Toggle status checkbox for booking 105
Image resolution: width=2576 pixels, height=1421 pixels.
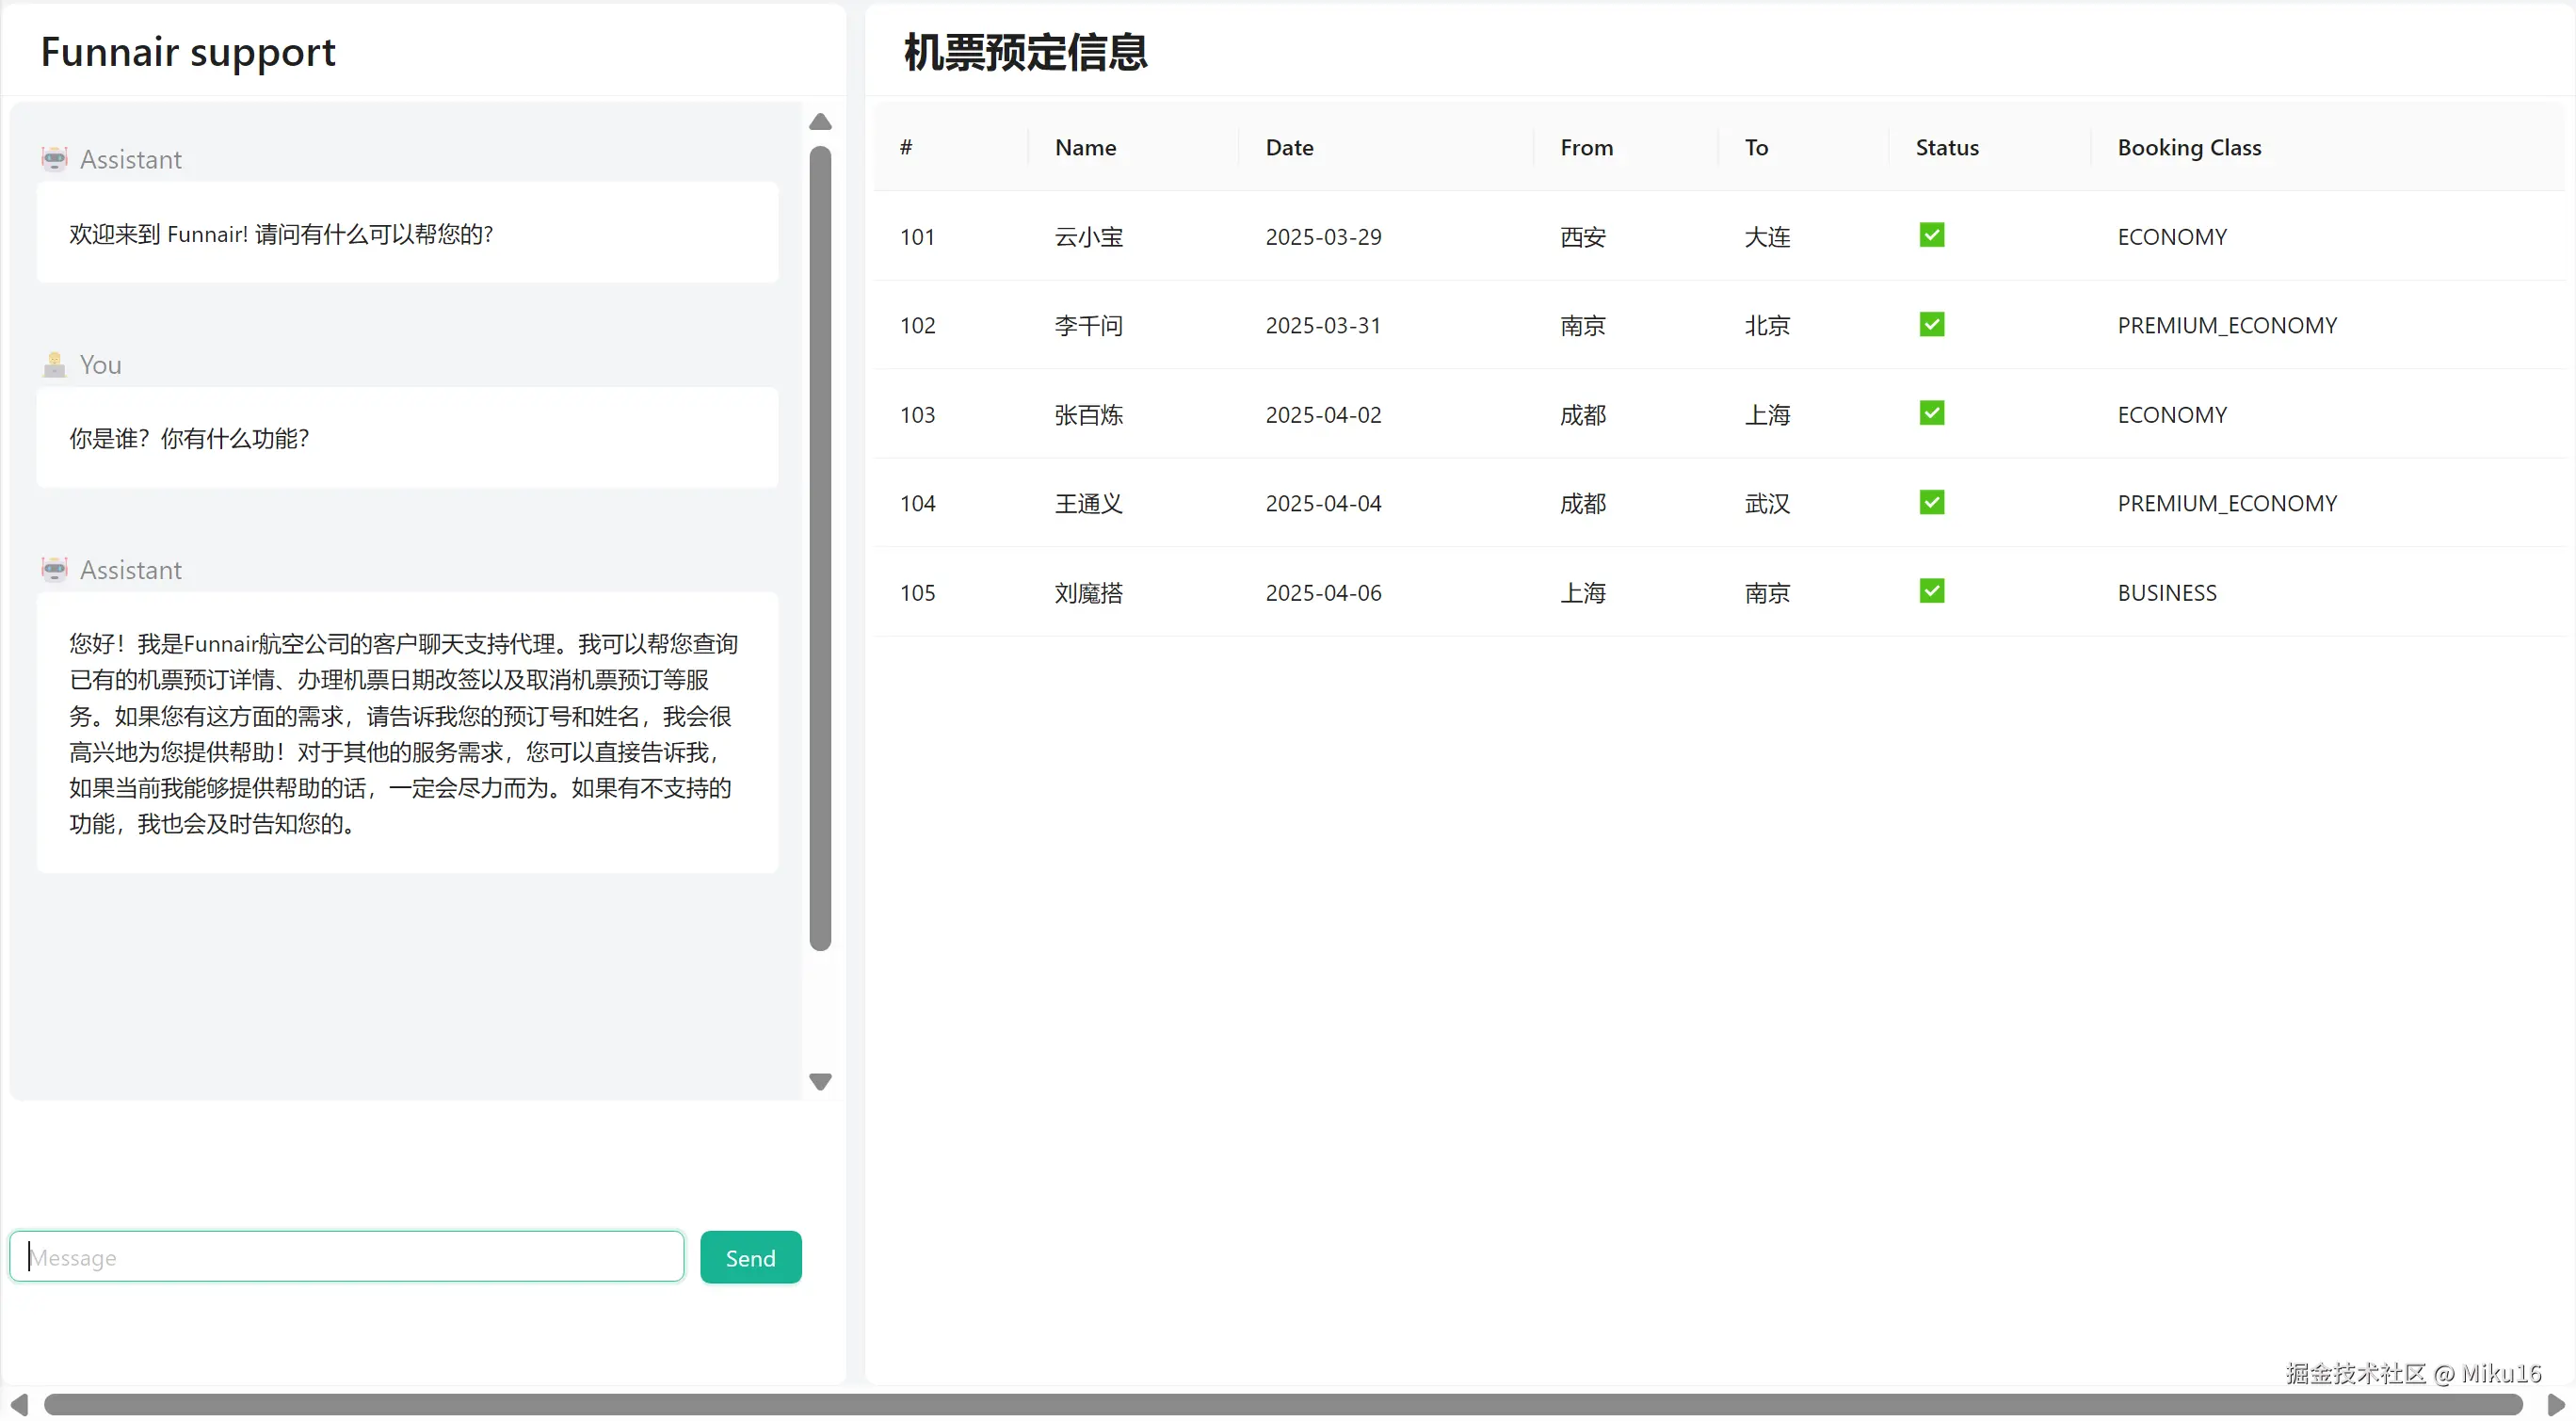coord(1931,591)
